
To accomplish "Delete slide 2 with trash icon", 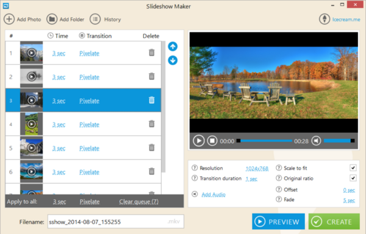I will click(x=152, y=76).
